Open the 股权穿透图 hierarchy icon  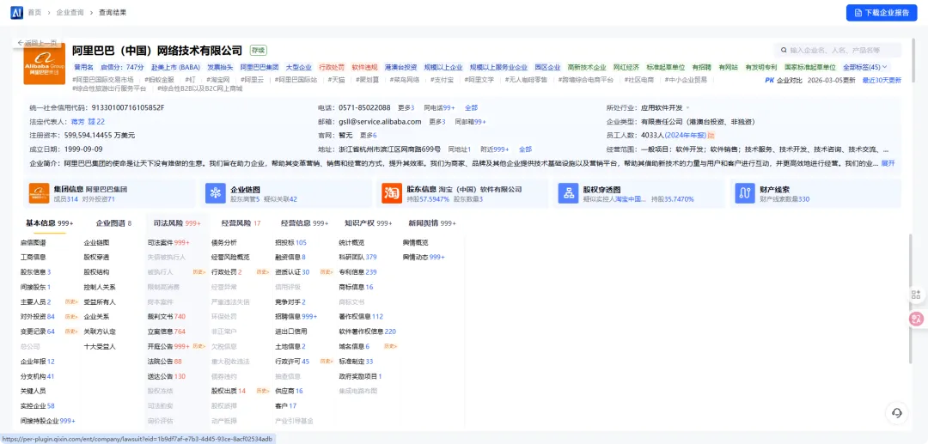pos(568,193)
